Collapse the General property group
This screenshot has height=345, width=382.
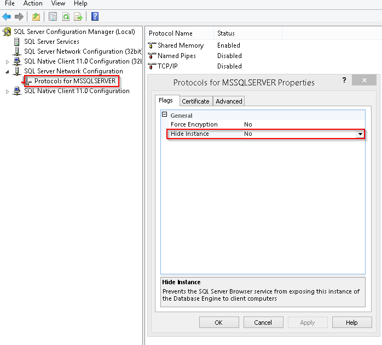165,114
